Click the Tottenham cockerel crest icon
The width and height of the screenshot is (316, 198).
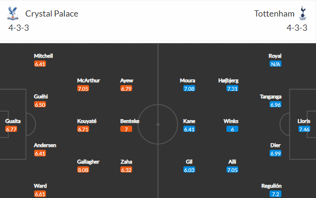click(x=303, y=13)
